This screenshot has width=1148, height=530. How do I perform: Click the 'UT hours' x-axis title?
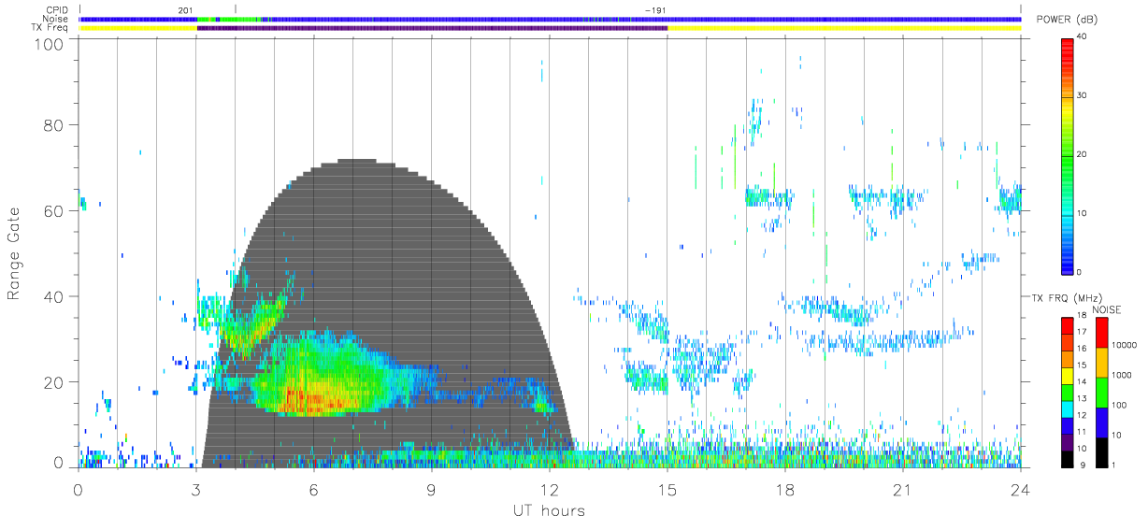coord(548,510)
